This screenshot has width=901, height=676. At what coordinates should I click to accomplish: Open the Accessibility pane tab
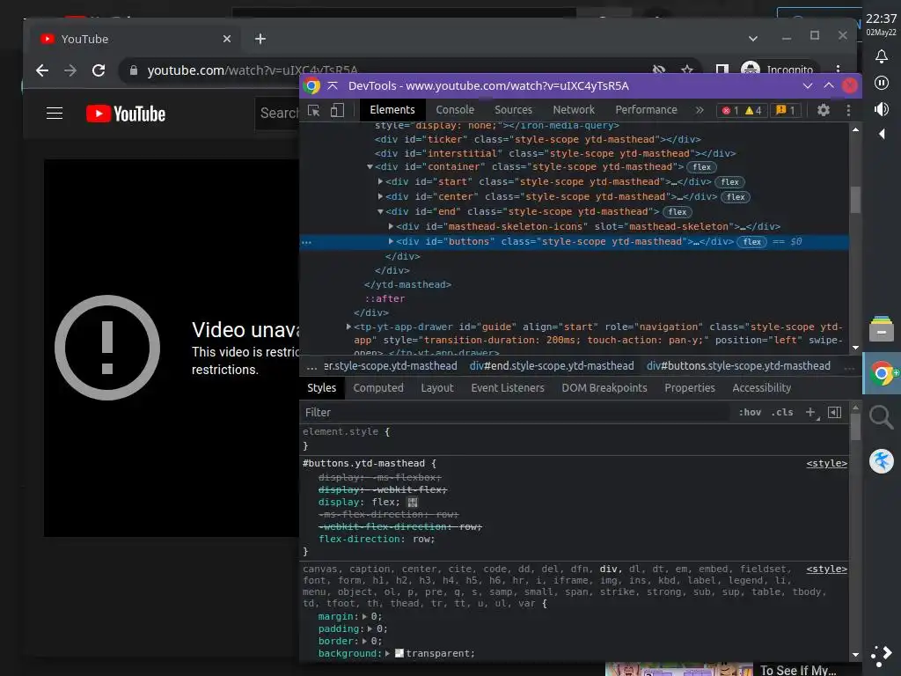pos(761,388)
